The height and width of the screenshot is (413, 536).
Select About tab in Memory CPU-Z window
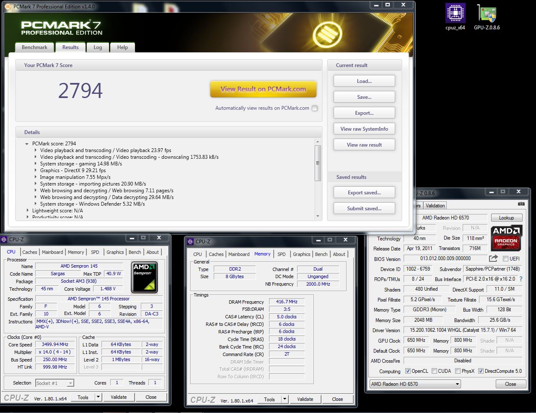(339, 254)
